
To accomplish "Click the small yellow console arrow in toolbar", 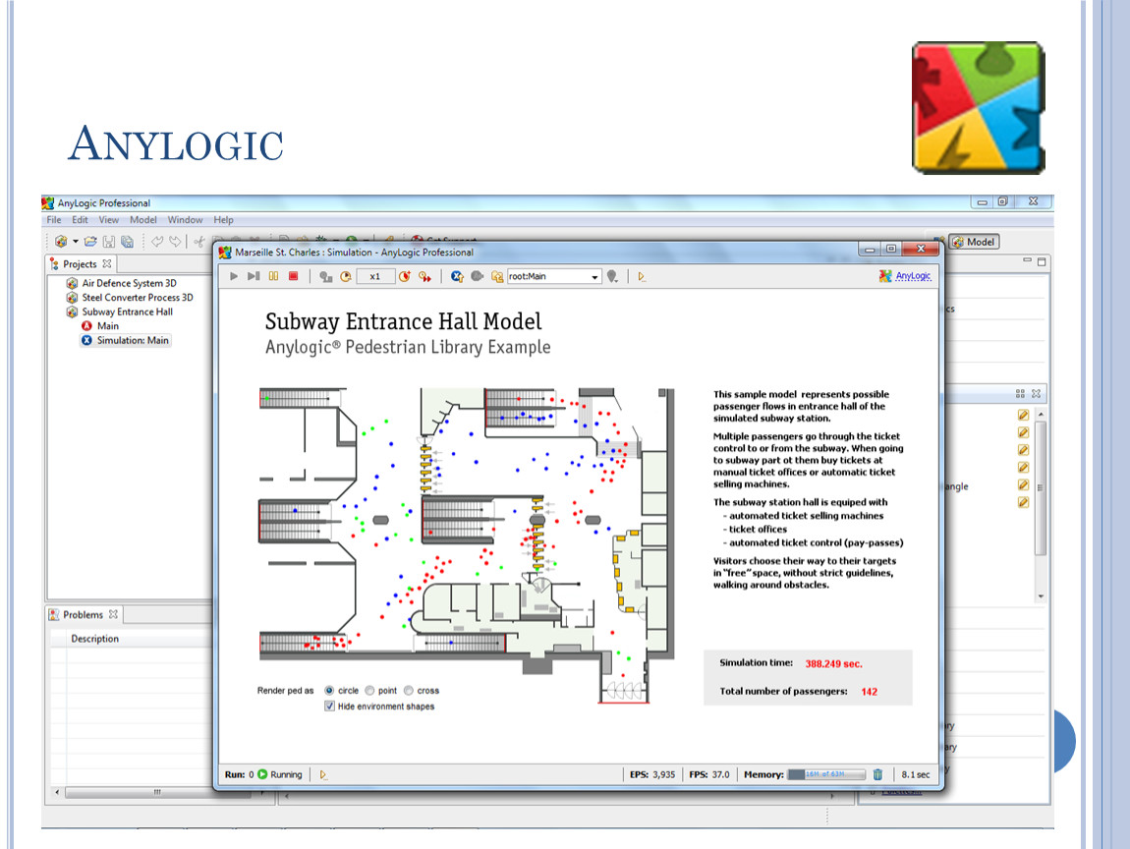I will 642,276.
